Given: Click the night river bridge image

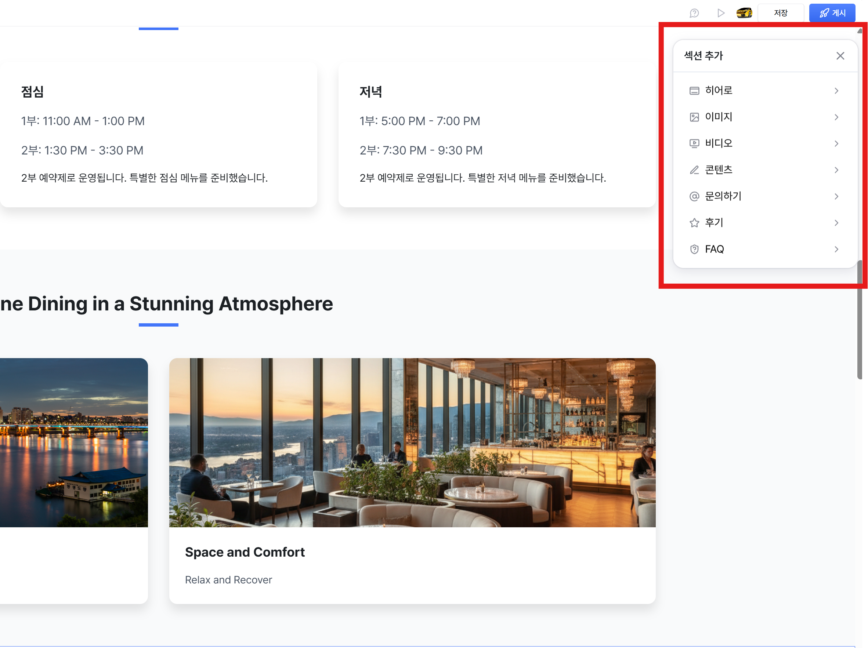Looking at the screenshot, I should pos(74,443).
